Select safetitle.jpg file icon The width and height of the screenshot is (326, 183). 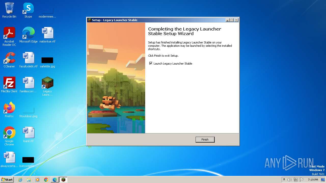pos(47,62)
